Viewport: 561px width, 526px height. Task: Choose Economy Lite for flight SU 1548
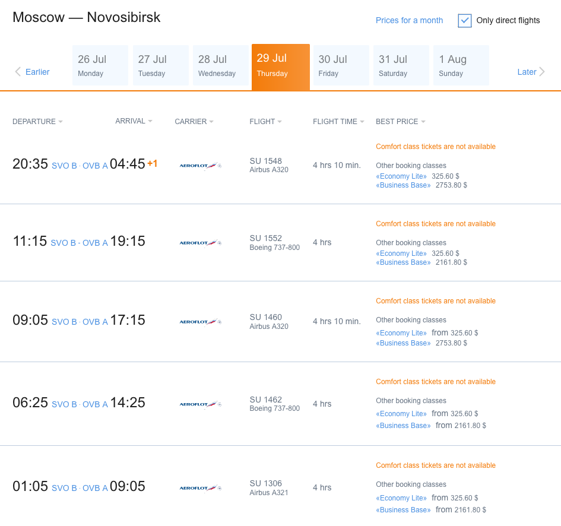pyautogui.click(x=401, y=176)
